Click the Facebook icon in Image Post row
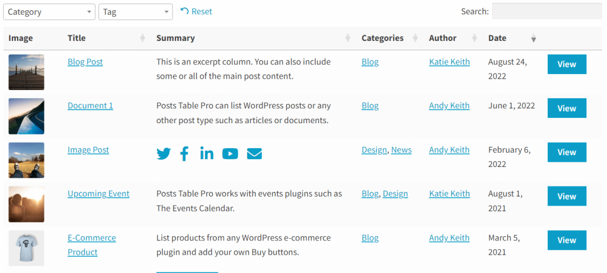This screenshot has width=607, height=273. [185, 153]
